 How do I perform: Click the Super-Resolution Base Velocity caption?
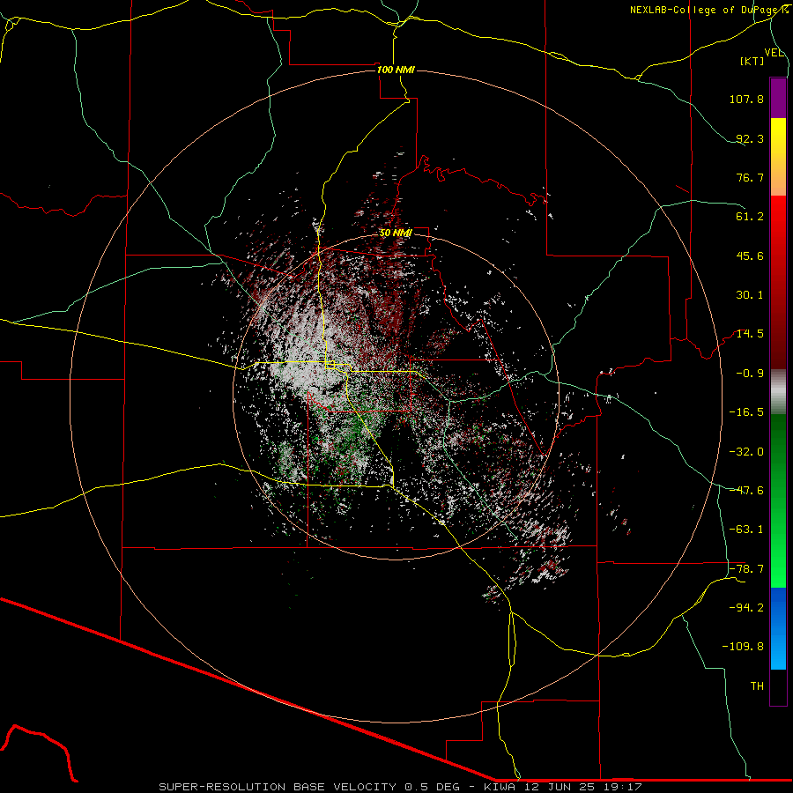(400, 787)
